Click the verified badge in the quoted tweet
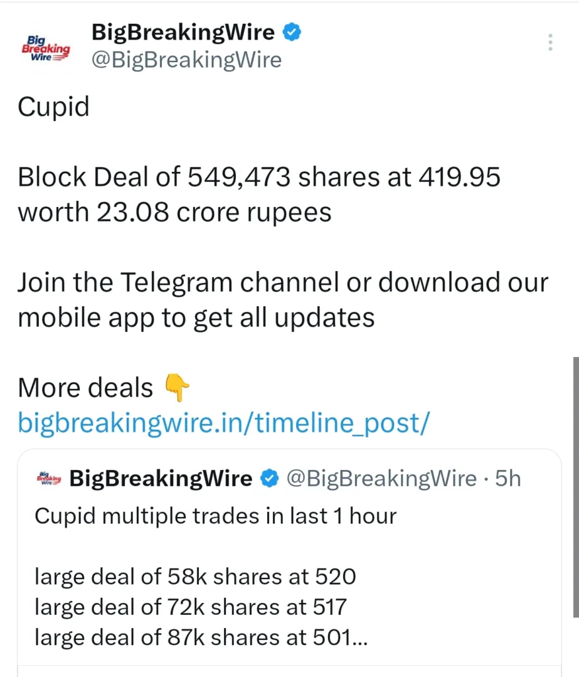The height and width of the screenshot is (677, 579). (x=270, y=478)
